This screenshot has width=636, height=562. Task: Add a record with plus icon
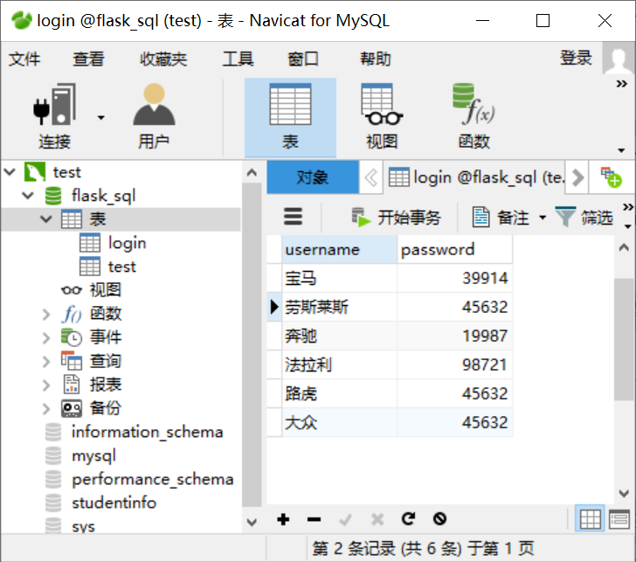[x=283, y=519]
